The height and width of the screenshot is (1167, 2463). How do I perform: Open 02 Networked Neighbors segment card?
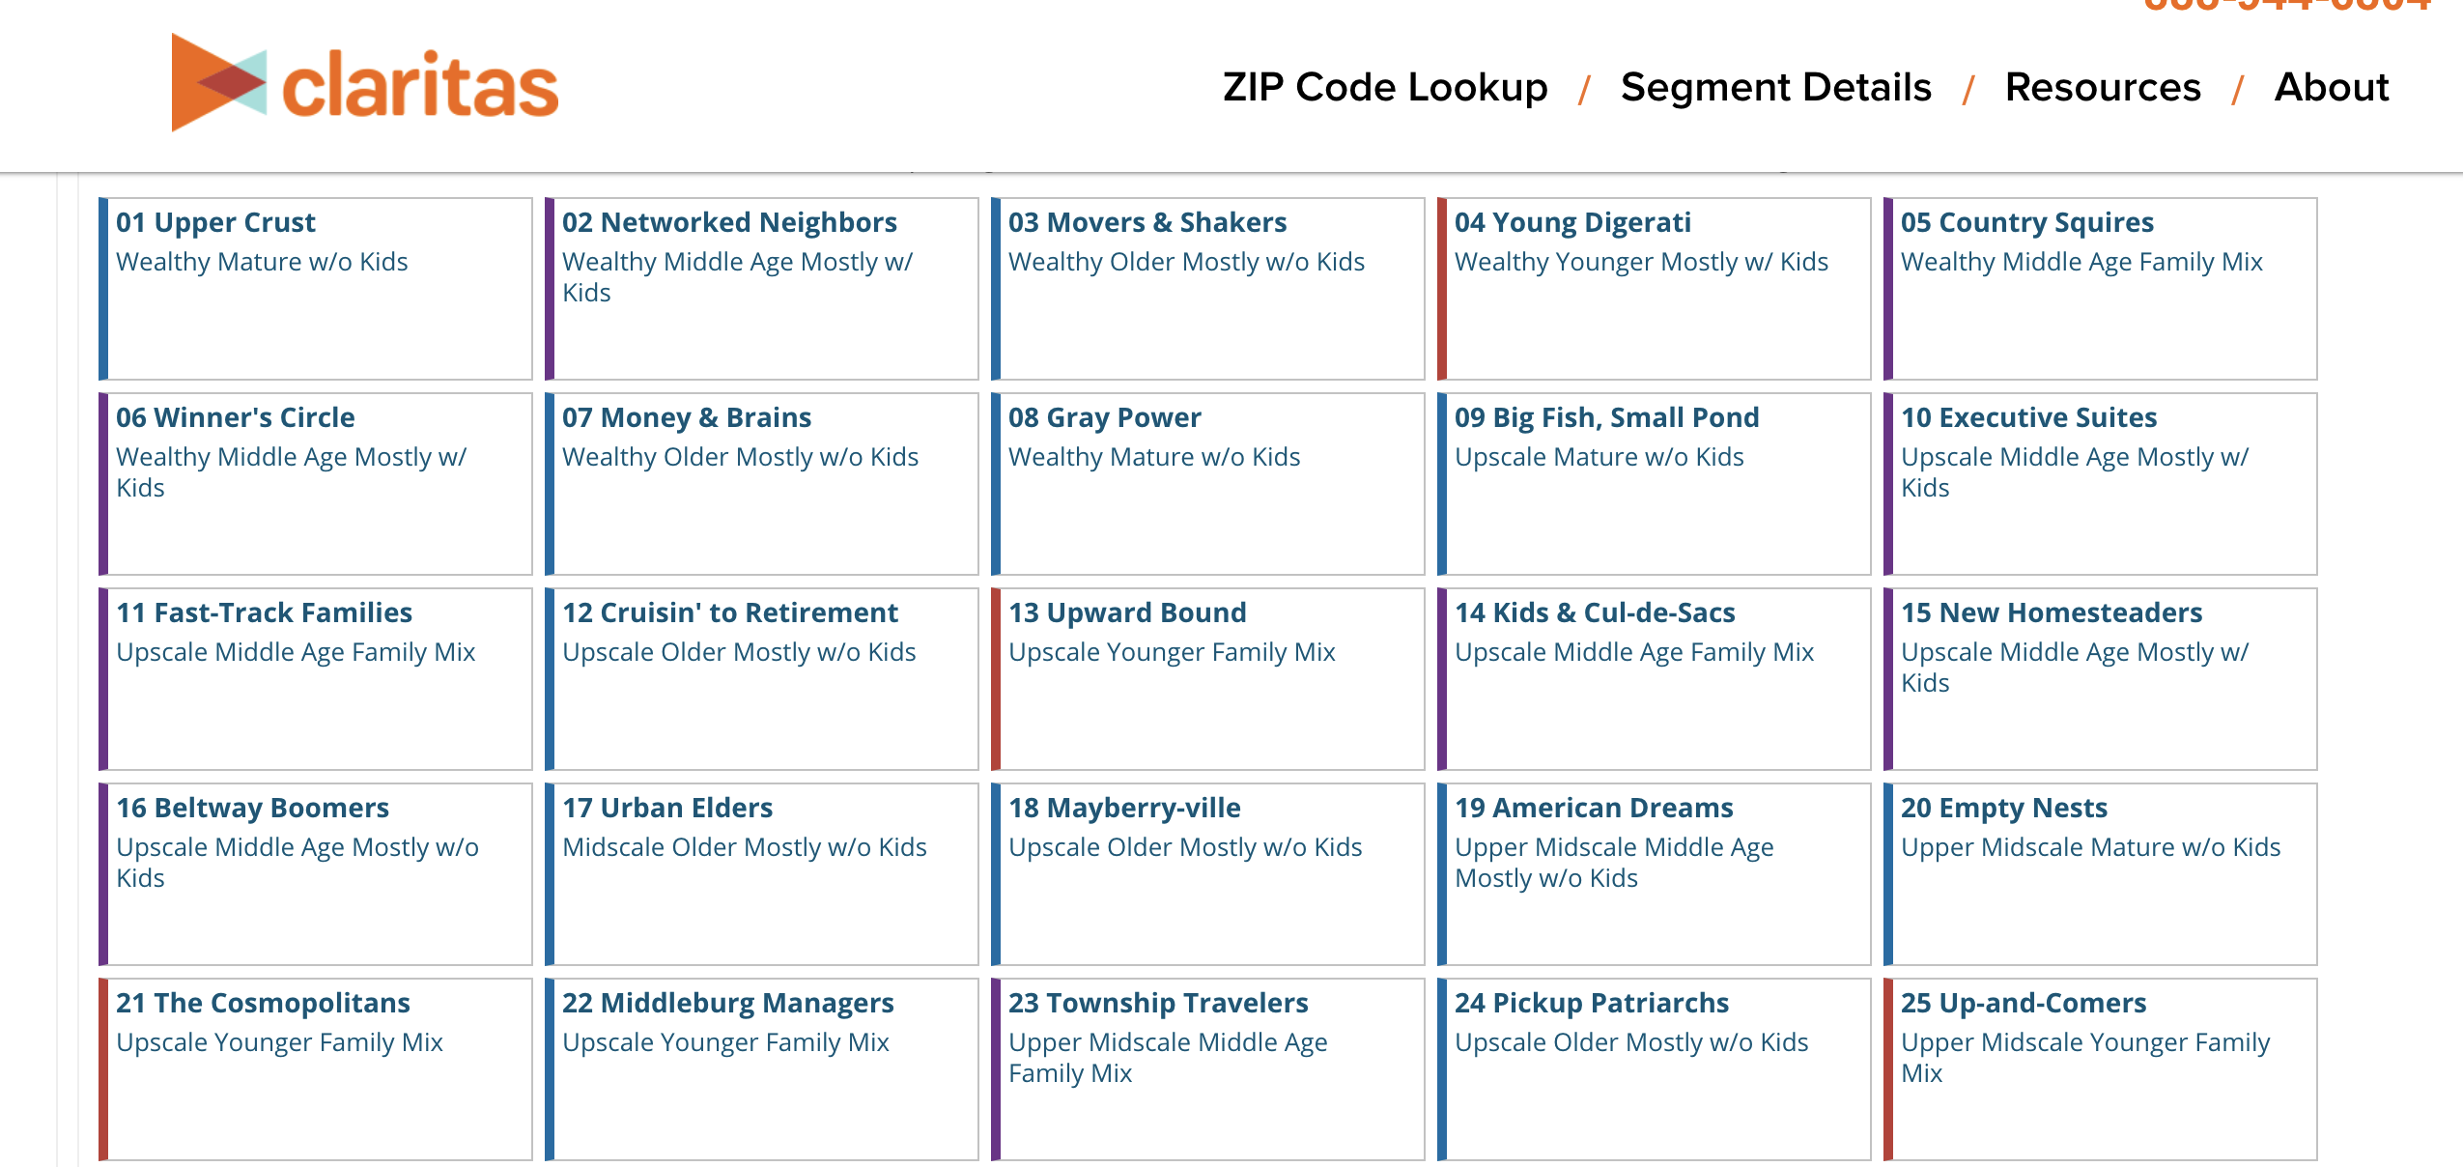[x=762, y=289]
